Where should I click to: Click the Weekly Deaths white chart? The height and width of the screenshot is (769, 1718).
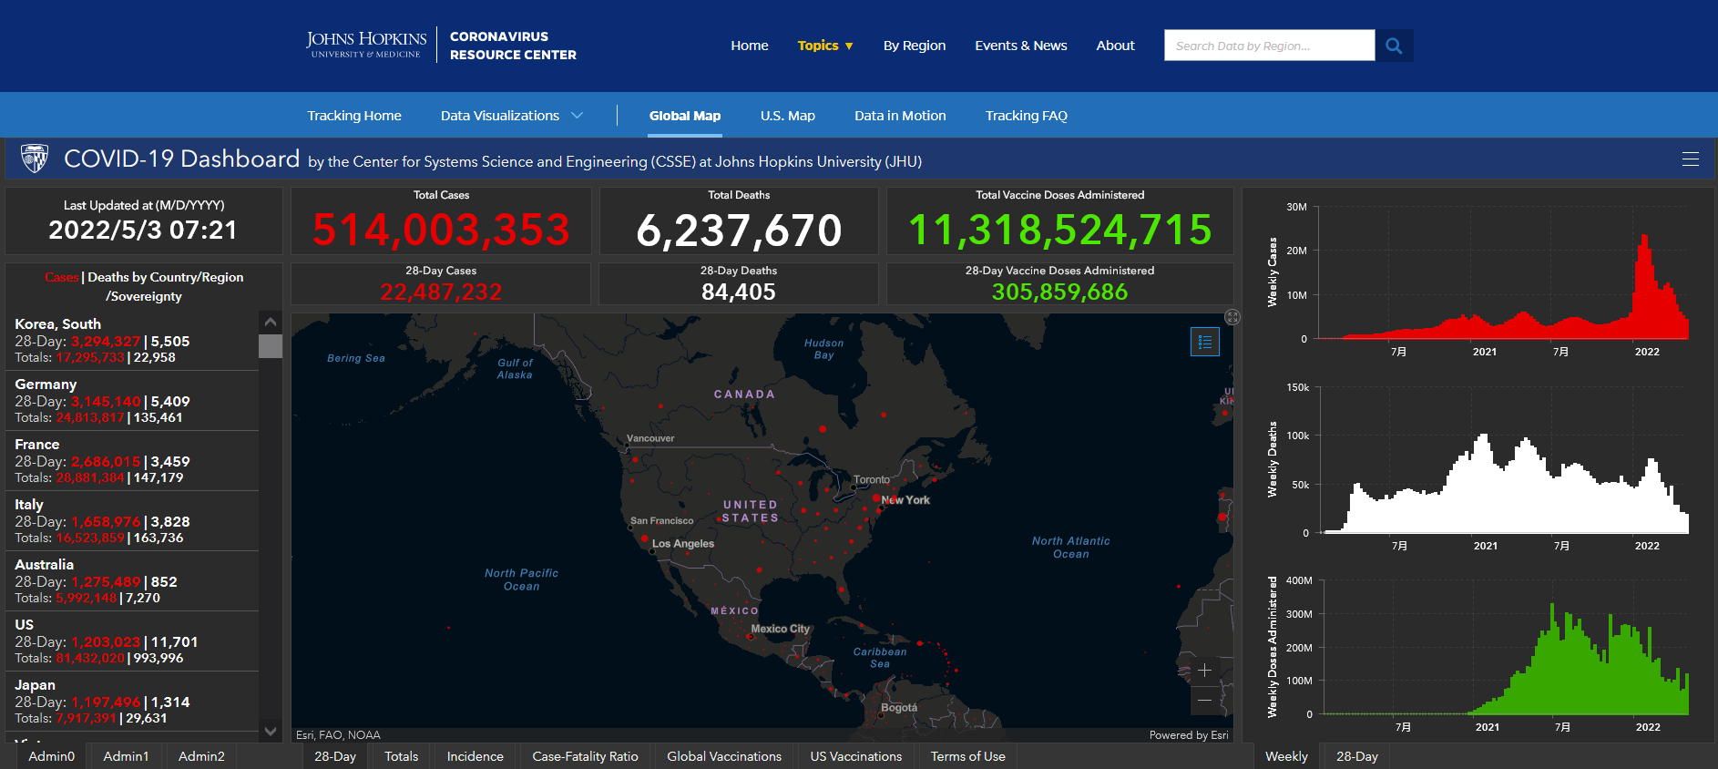[1503, 483]
